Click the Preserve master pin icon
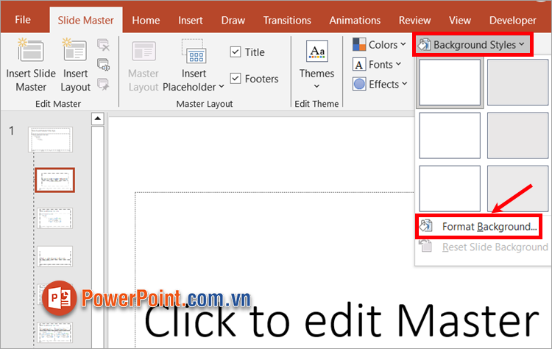Image resolution: width=552 pixels, height=349 pixels. [104, 85]
